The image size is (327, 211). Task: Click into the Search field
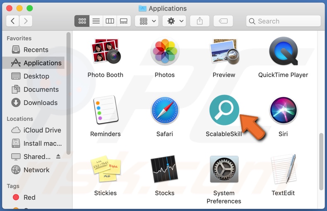click(x=284, y=21)
